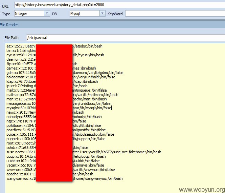
Task: Click the messagebus line
Action: pyautogui.click(x=59, y=103)
